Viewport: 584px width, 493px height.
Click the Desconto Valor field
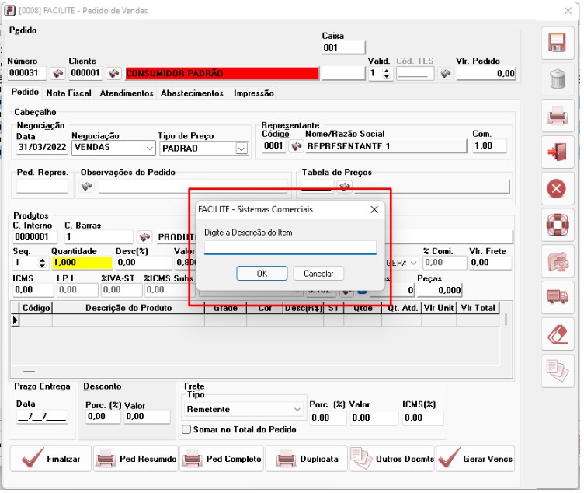coord(147,417)
